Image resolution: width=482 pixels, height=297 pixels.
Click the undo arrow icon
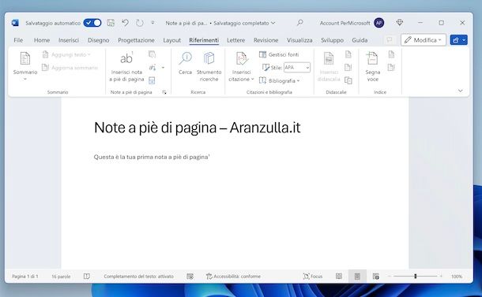125,23
